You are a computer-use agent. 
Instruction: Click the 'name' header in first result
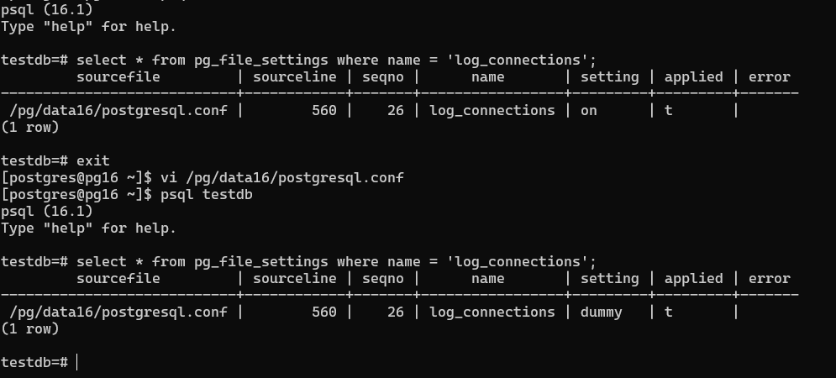[487, 76]
